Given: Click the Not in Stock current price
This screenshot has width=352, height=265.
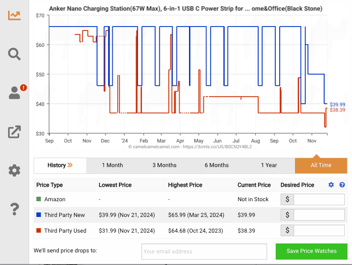Looking at the screenshot, I should [253, 199].
